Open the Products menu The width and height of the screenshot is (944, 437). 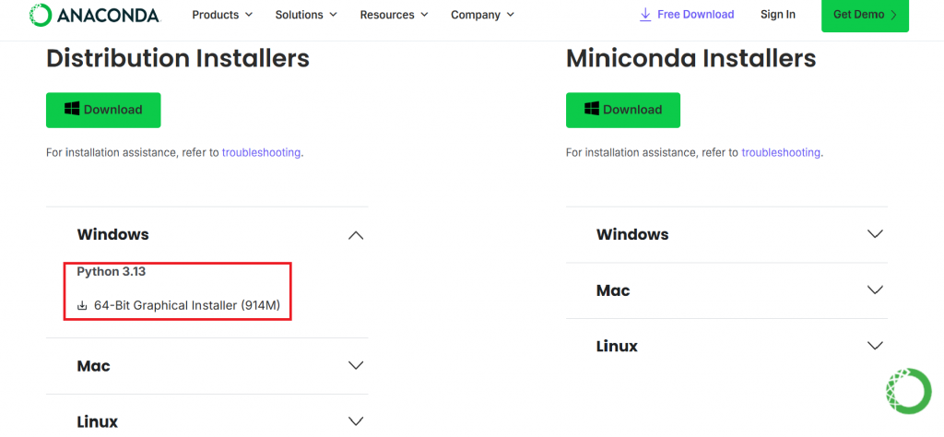pos(222,15)
